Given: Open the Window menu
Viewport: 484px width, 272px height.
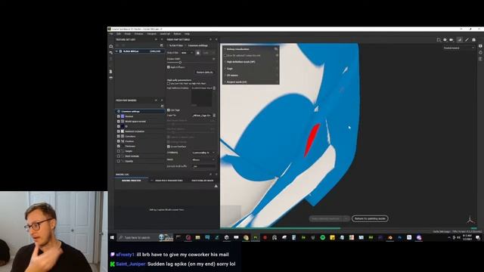Looking at the screenshot, I should pyautogui.click(x=138, y=33).
